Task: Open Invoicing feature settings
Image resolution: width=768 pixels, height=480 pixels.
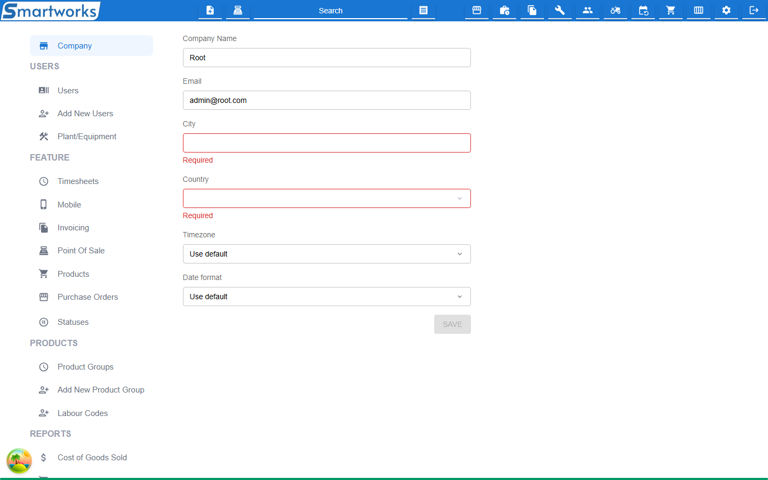Action: [91, 228]
